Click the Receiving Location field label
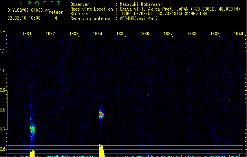 click(x=91, y=9)
